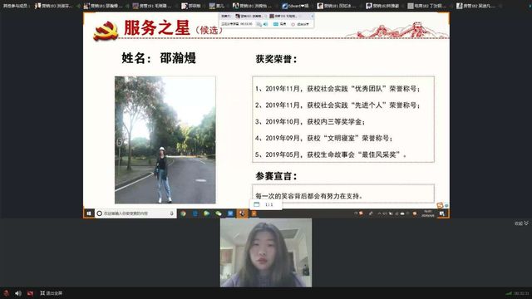The width and height of the screenshot is (532, 299).
Task: Open Chrome from the shared taskbar
Action: click(183, 213)
